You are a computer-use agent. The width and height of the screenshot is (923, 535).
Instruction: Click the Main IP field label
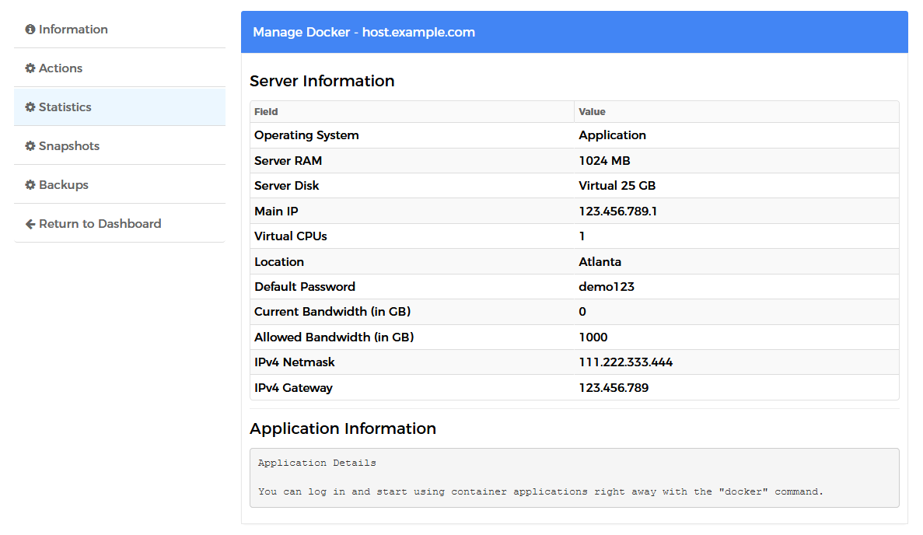pyautogui.click(x=276, y=212)
